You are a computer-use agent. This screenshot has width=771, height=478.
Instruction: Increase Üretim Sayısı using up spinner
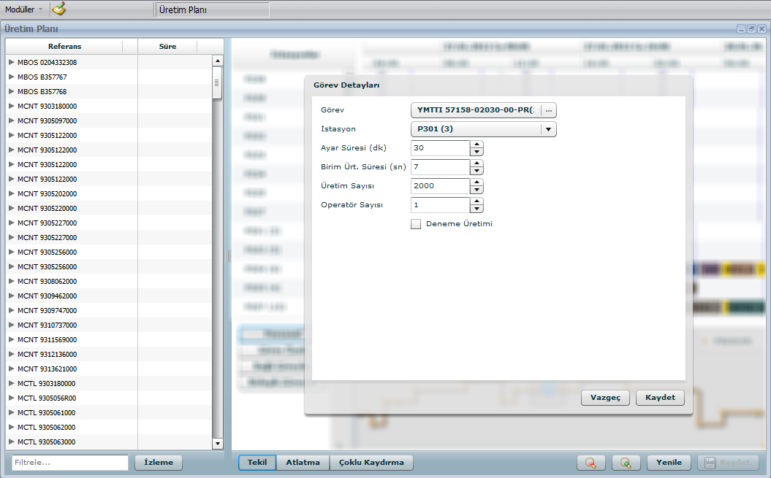(x=476, y=182)
